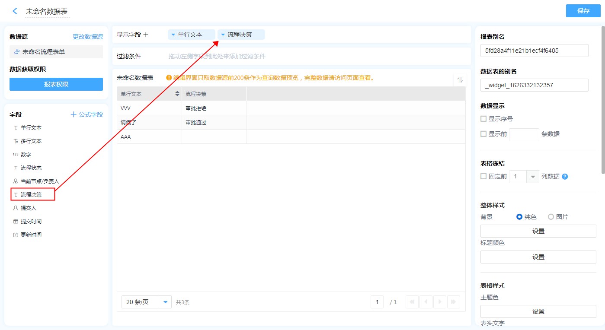Open the 流程决策 display field tag dropdown
Viewport: 605px width, 330px height.
(223, 35)
